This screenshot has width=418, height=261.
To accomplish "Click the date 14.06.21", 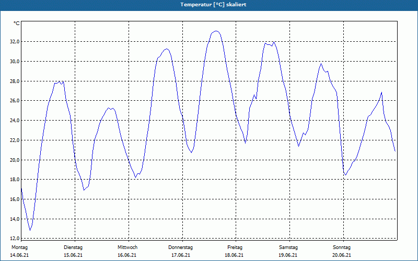I will (x=19, y=255).
